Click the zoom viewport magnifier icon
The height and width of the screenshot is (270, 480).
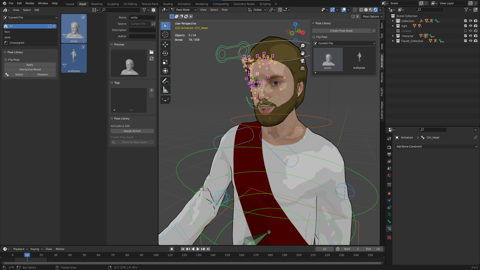(x=302, y=46)
